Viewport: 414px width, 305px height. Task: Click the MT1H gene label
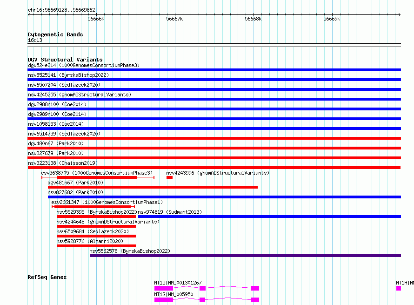coord(405,283)
